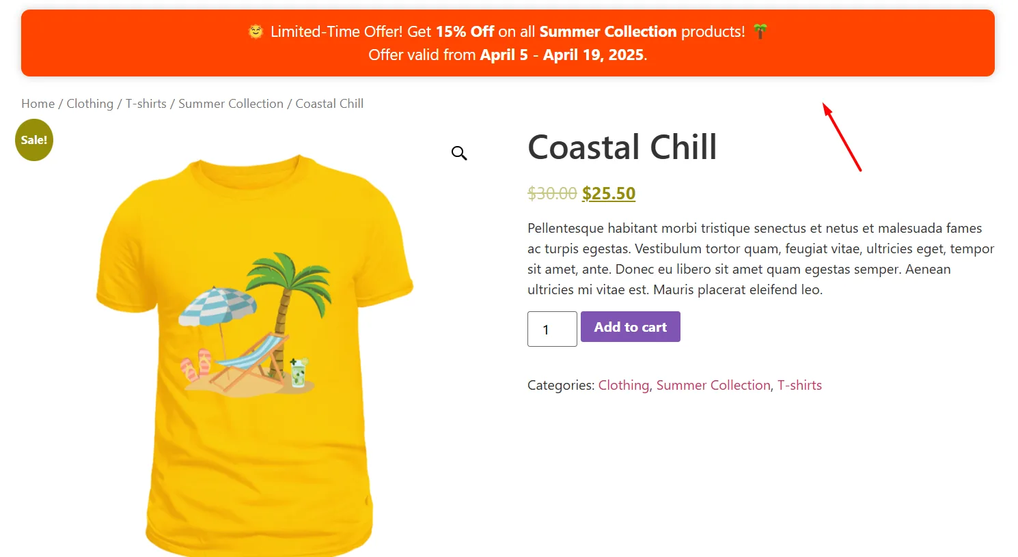Click the $25.50 sale price

coord(609,194)
